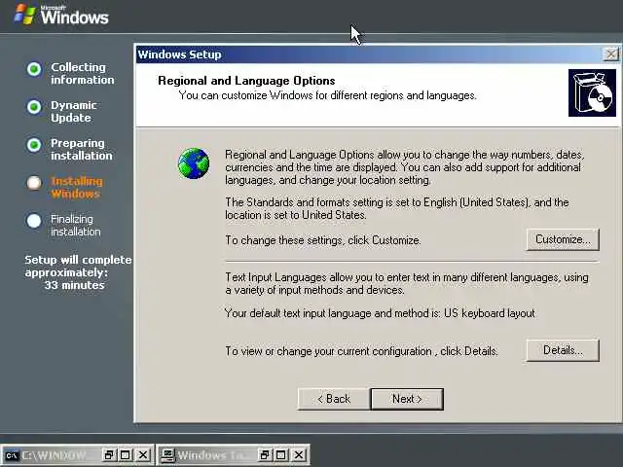The image size is (623, 467).
Task: Maximize the C:\WINDOW minimized window
Action: (126, 455)
